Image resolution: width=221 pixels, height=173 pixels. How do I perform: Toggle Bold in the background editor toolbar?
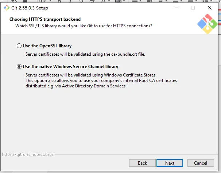tap(59, 1)
